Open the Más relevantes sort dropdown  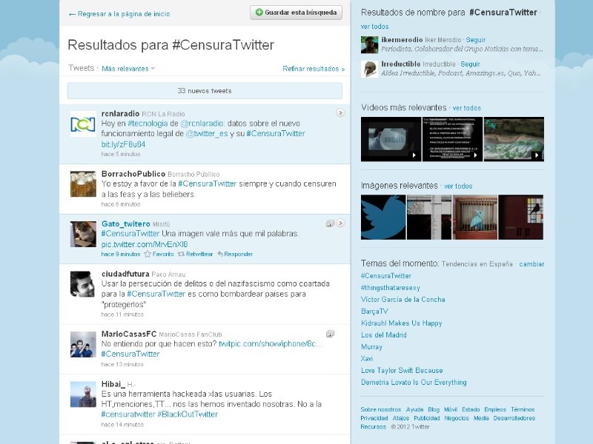[128, 69]
